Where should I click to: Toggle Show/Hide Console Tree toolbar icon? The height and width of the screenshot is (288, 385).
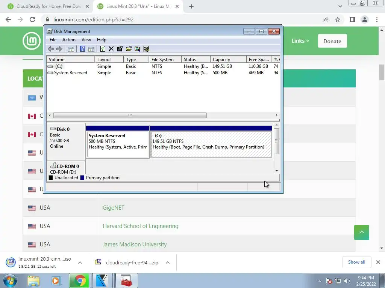click(x=71, y=49)
